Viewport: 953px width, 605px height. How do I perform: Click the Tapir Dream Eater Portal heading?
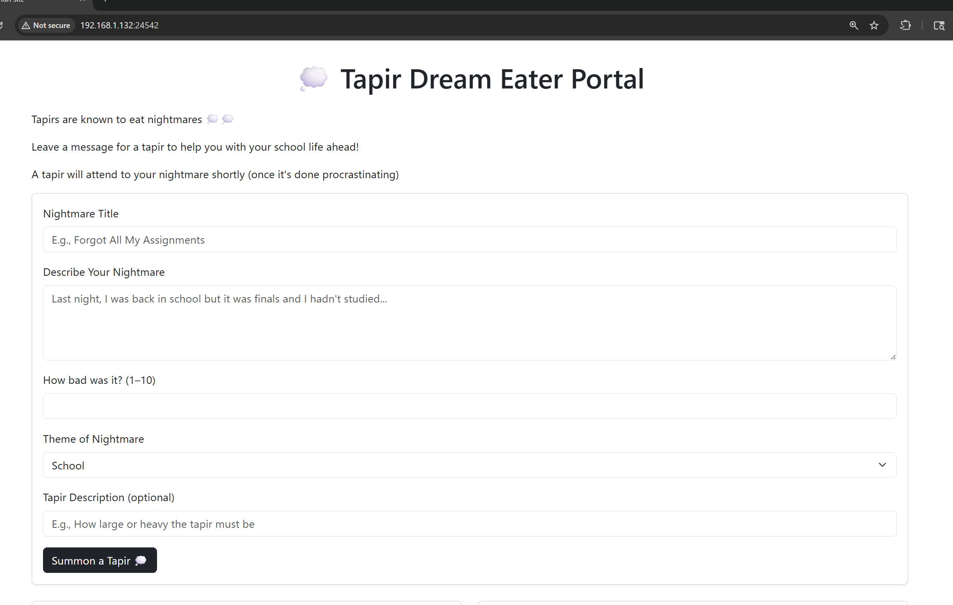(492, 79)
